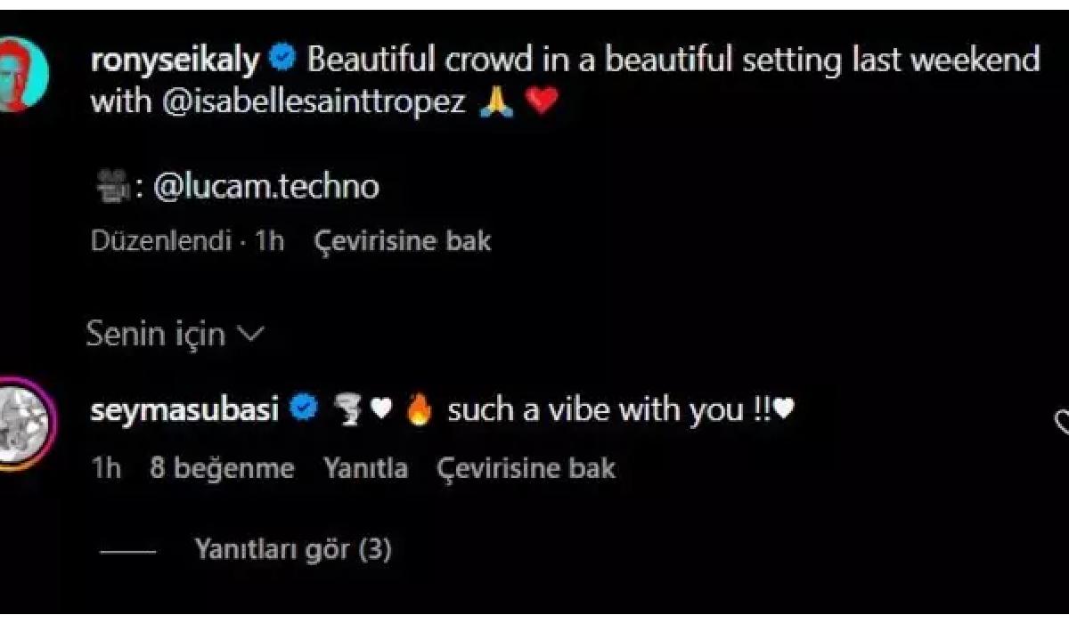
Task: View seymasubasi's story ring avatar
Action: click(x=24, y=425)
